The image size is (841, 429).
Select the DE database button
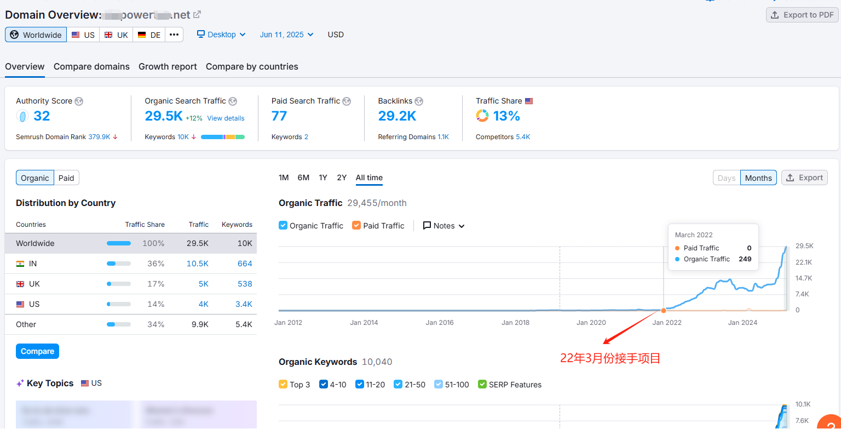[x=149, y=35]
